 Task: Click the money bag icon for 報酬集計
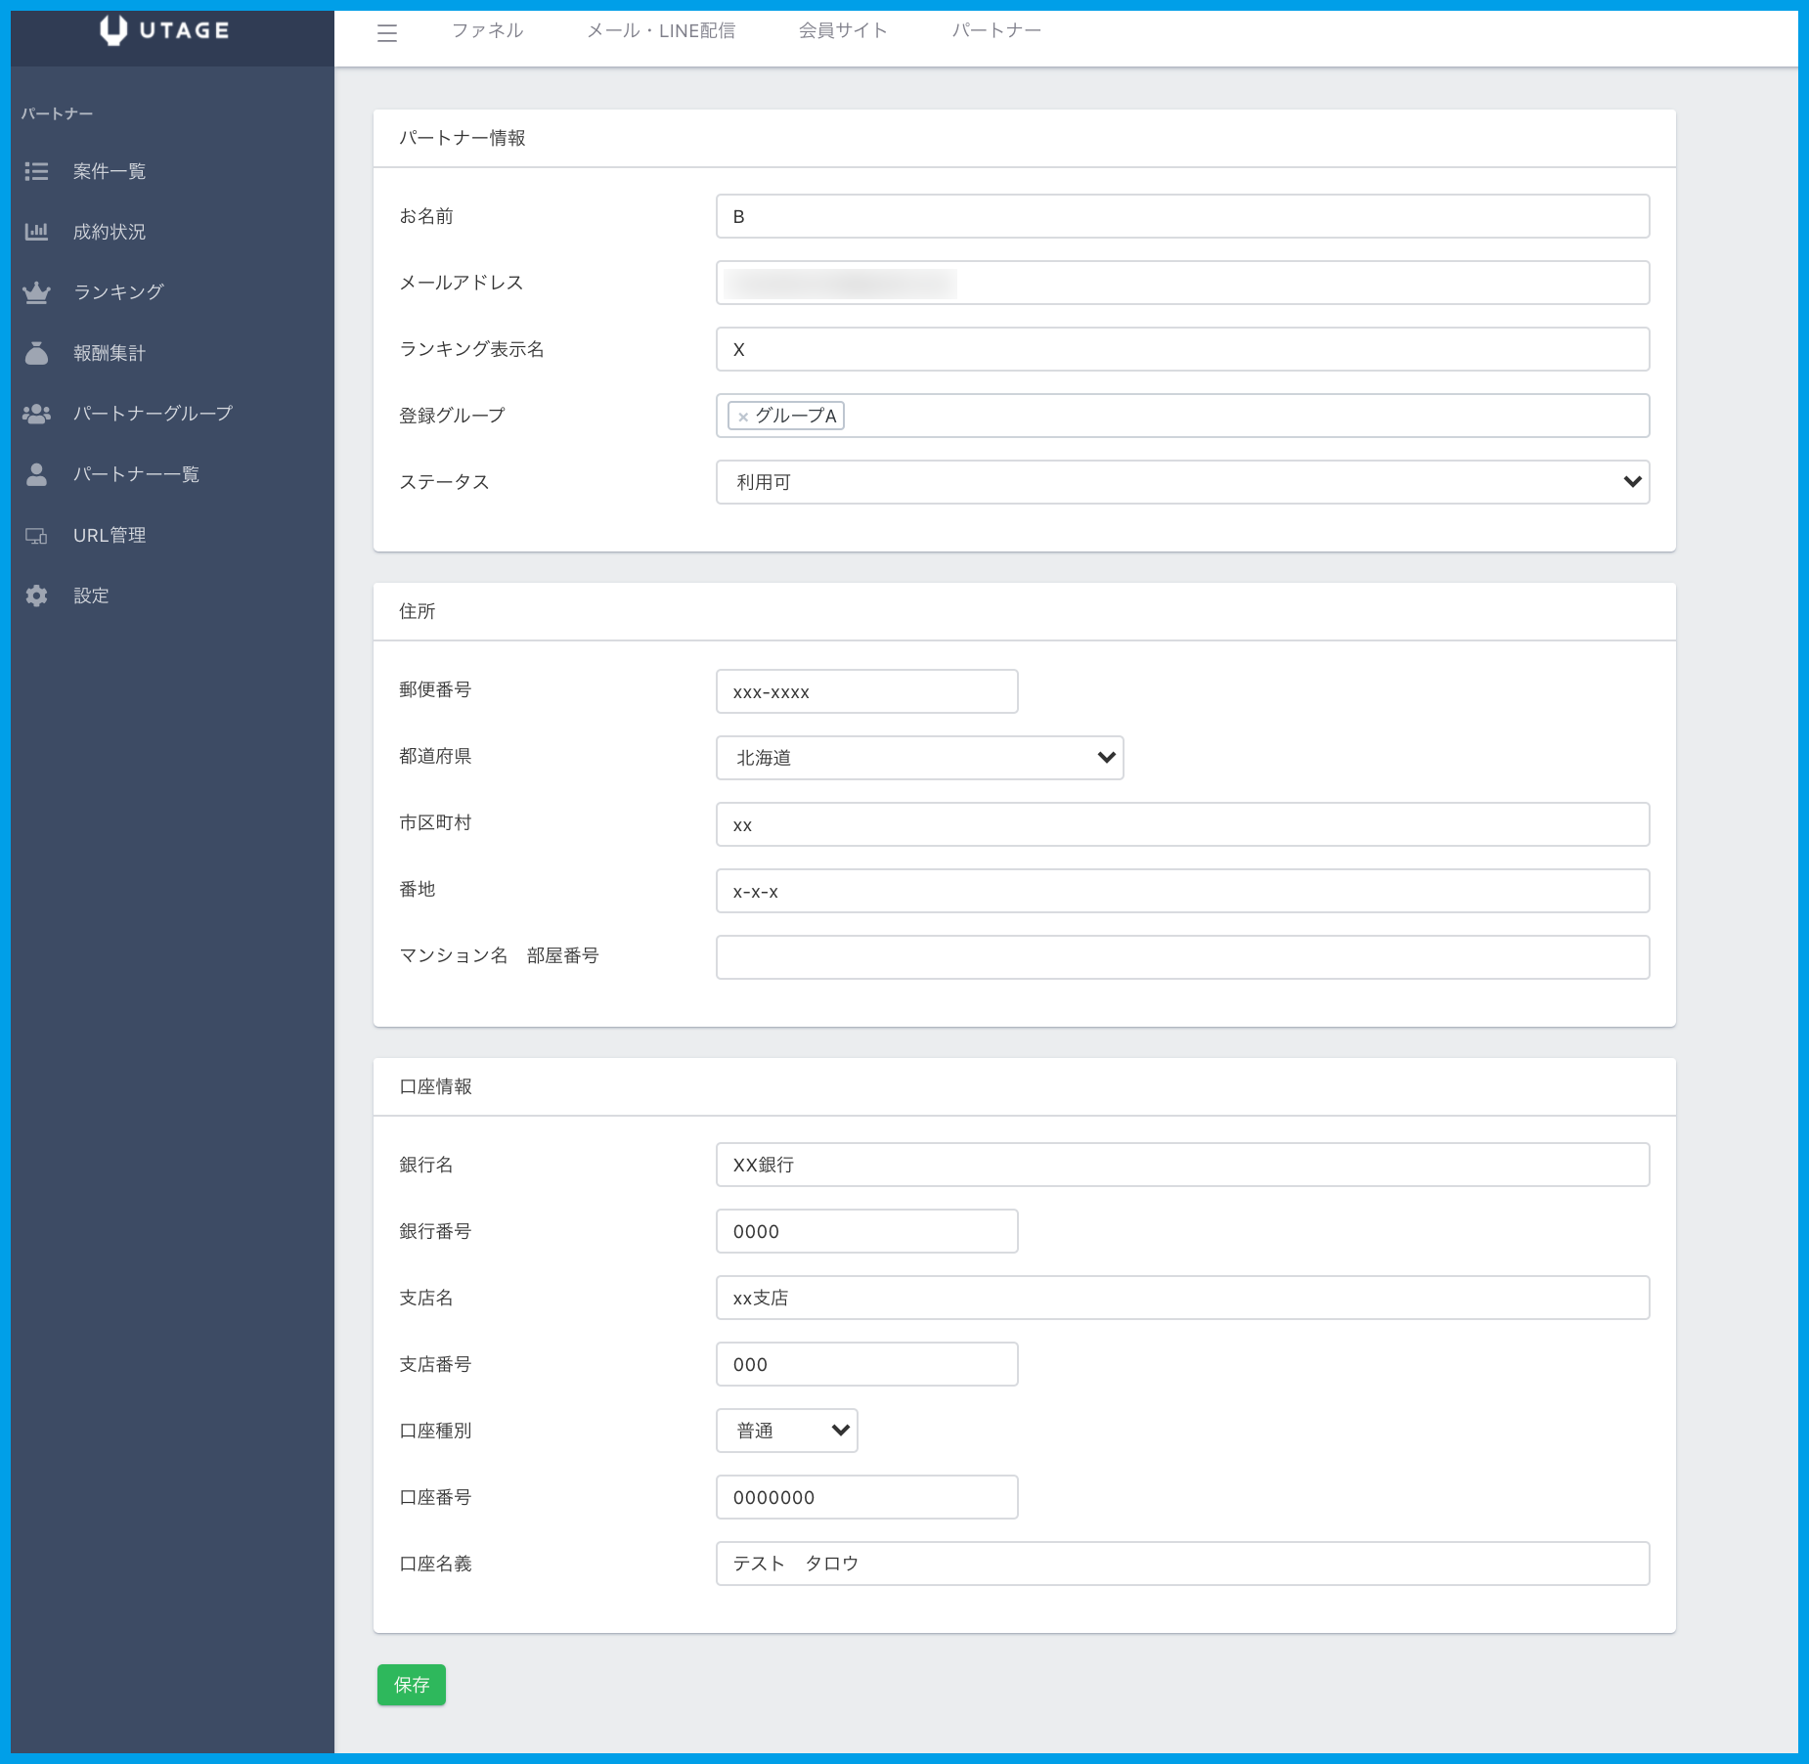point(36,353)
